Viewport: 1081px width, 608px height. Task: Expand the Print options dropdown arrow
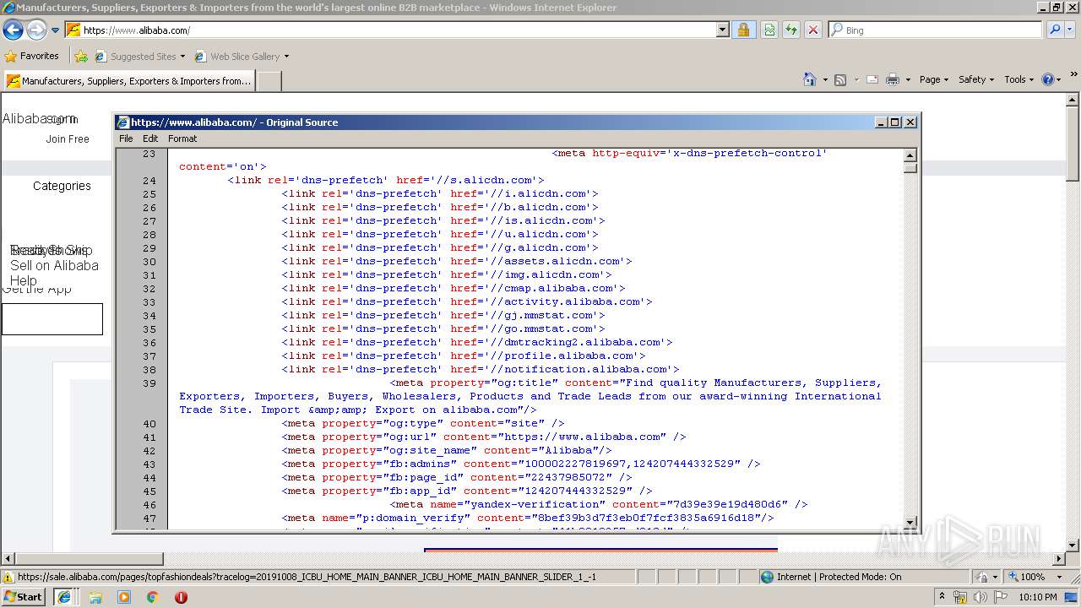point(908,79)
